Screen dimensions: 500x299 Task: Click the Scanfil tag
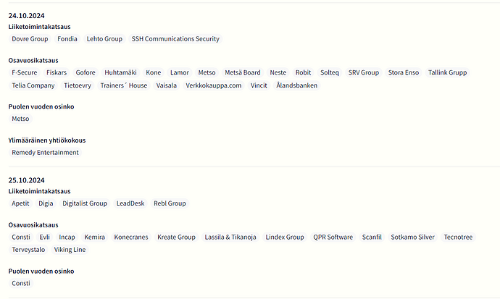[x=372, y=237]
